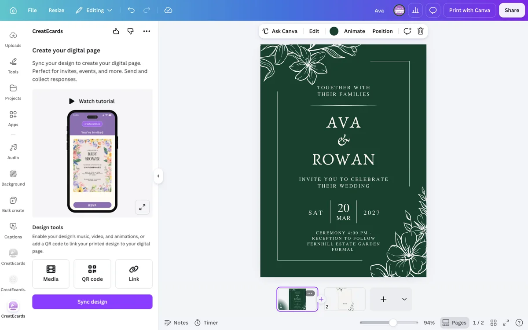Screen dimensions: 528x330
Task: Click the Ava design title
Action: pyautogui.click(x=379, y=10)
